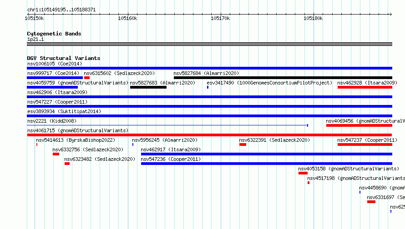Select the red nsv6331697 variant bar
Image resolution: width=405 pixels, height=229 pixels.
tap(371, 202)
